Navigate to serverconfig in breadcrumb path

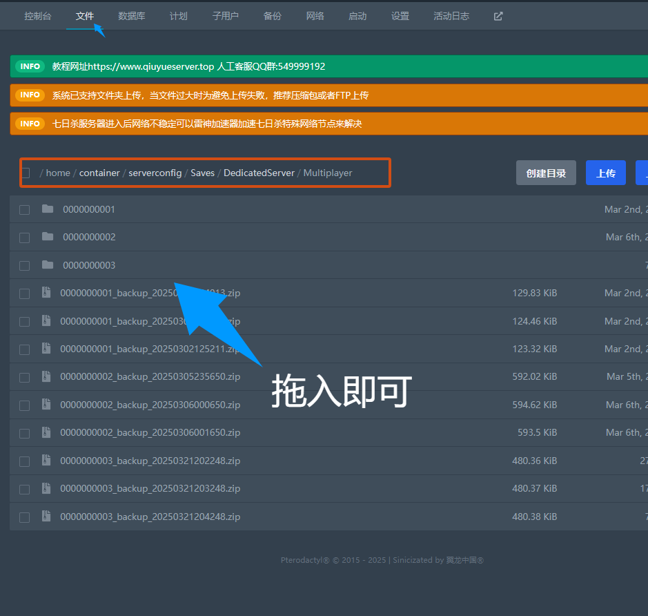pos(155,173)
